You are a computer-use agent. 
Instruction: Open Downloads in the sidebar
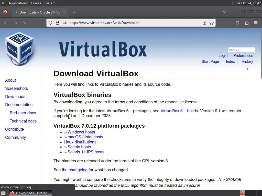[15, 97]
